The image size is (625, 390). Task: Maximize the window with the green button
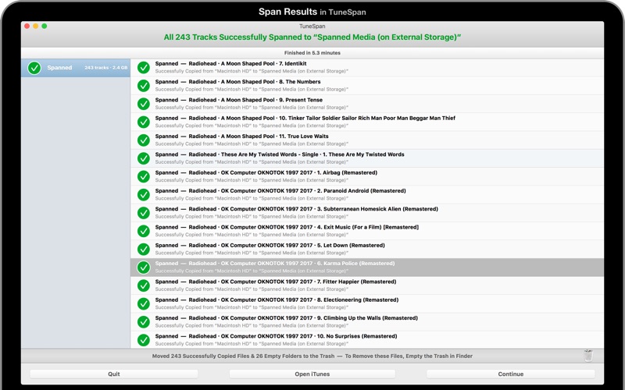[45, 27]
